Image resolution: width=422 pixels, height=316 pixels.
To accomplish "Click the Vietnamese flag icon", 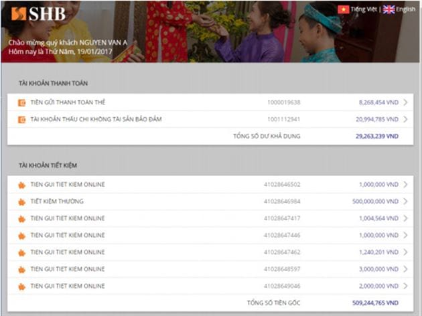I will 344,9.
